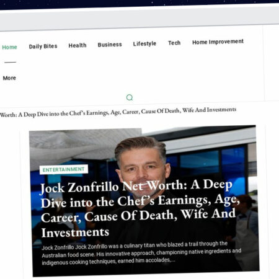This screenshot has width=279, height=279.
Task: Go to the Home menu item
Action: pyautogui.click(x=9, y=47)
